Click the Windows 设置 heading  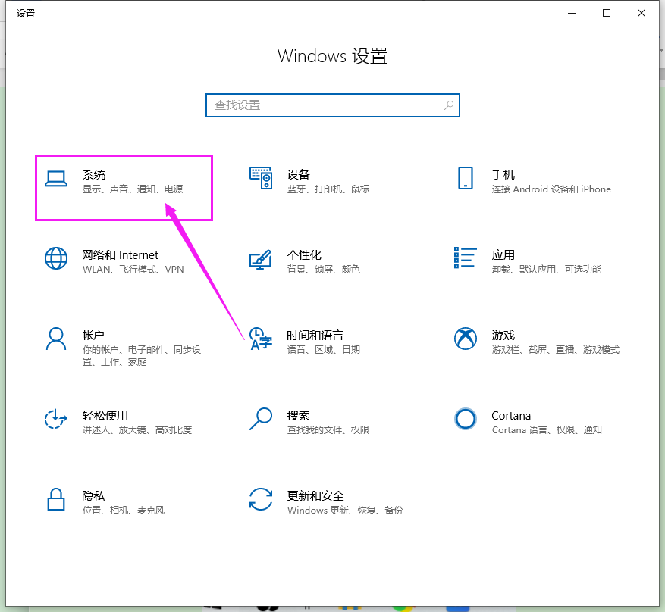(332, 56)
